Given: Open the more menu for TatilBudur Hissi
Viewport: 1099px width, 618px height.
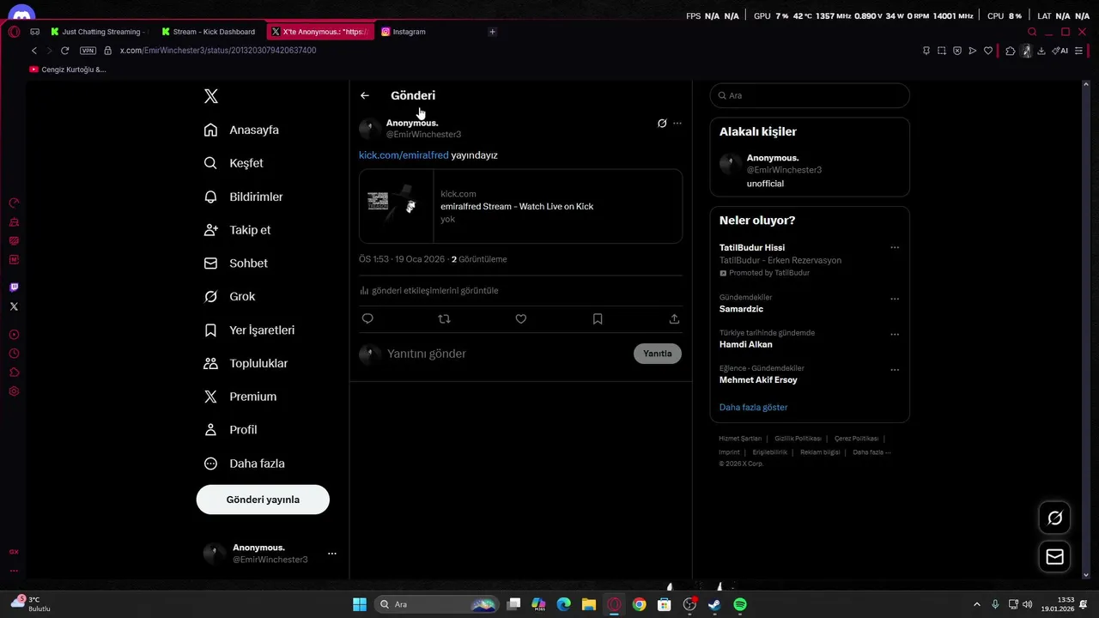Looking at the screenshot, I should [x=895, y=247].
